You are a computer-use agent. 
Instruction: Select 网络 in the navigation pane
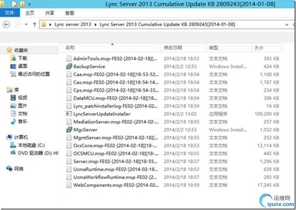(19, 169)
